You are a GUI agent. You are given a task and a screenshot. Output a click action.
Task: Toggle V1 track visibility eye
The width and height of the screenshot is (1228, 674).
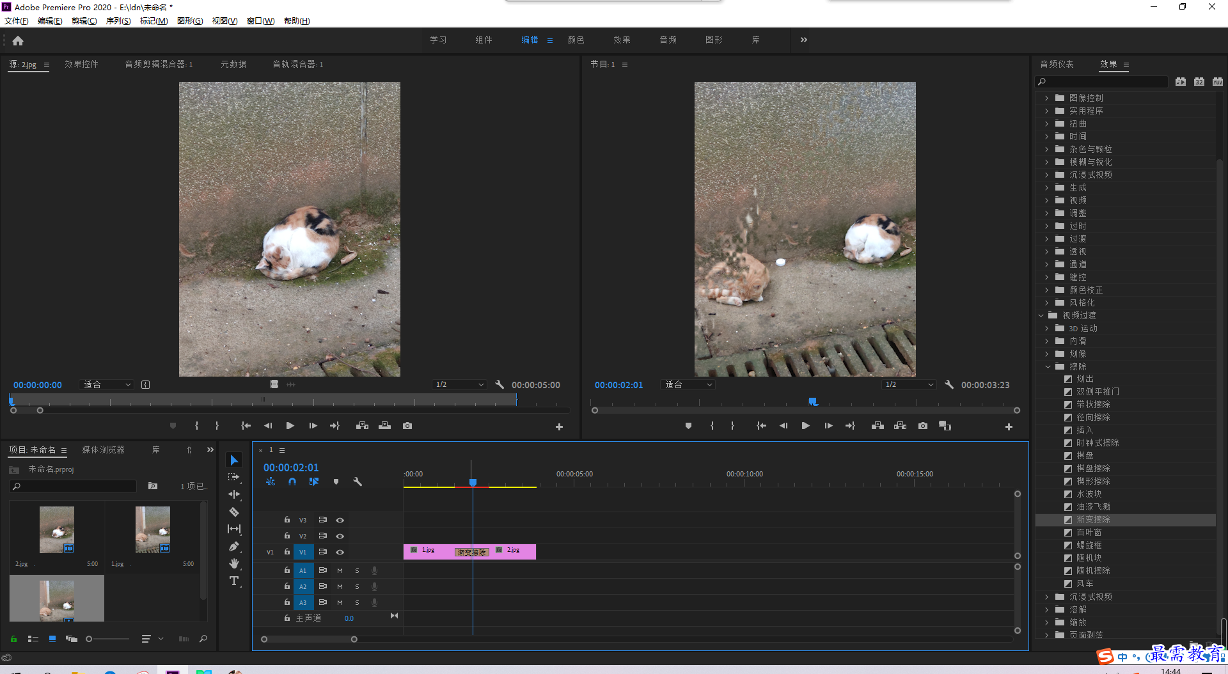[x=340, y=552]
